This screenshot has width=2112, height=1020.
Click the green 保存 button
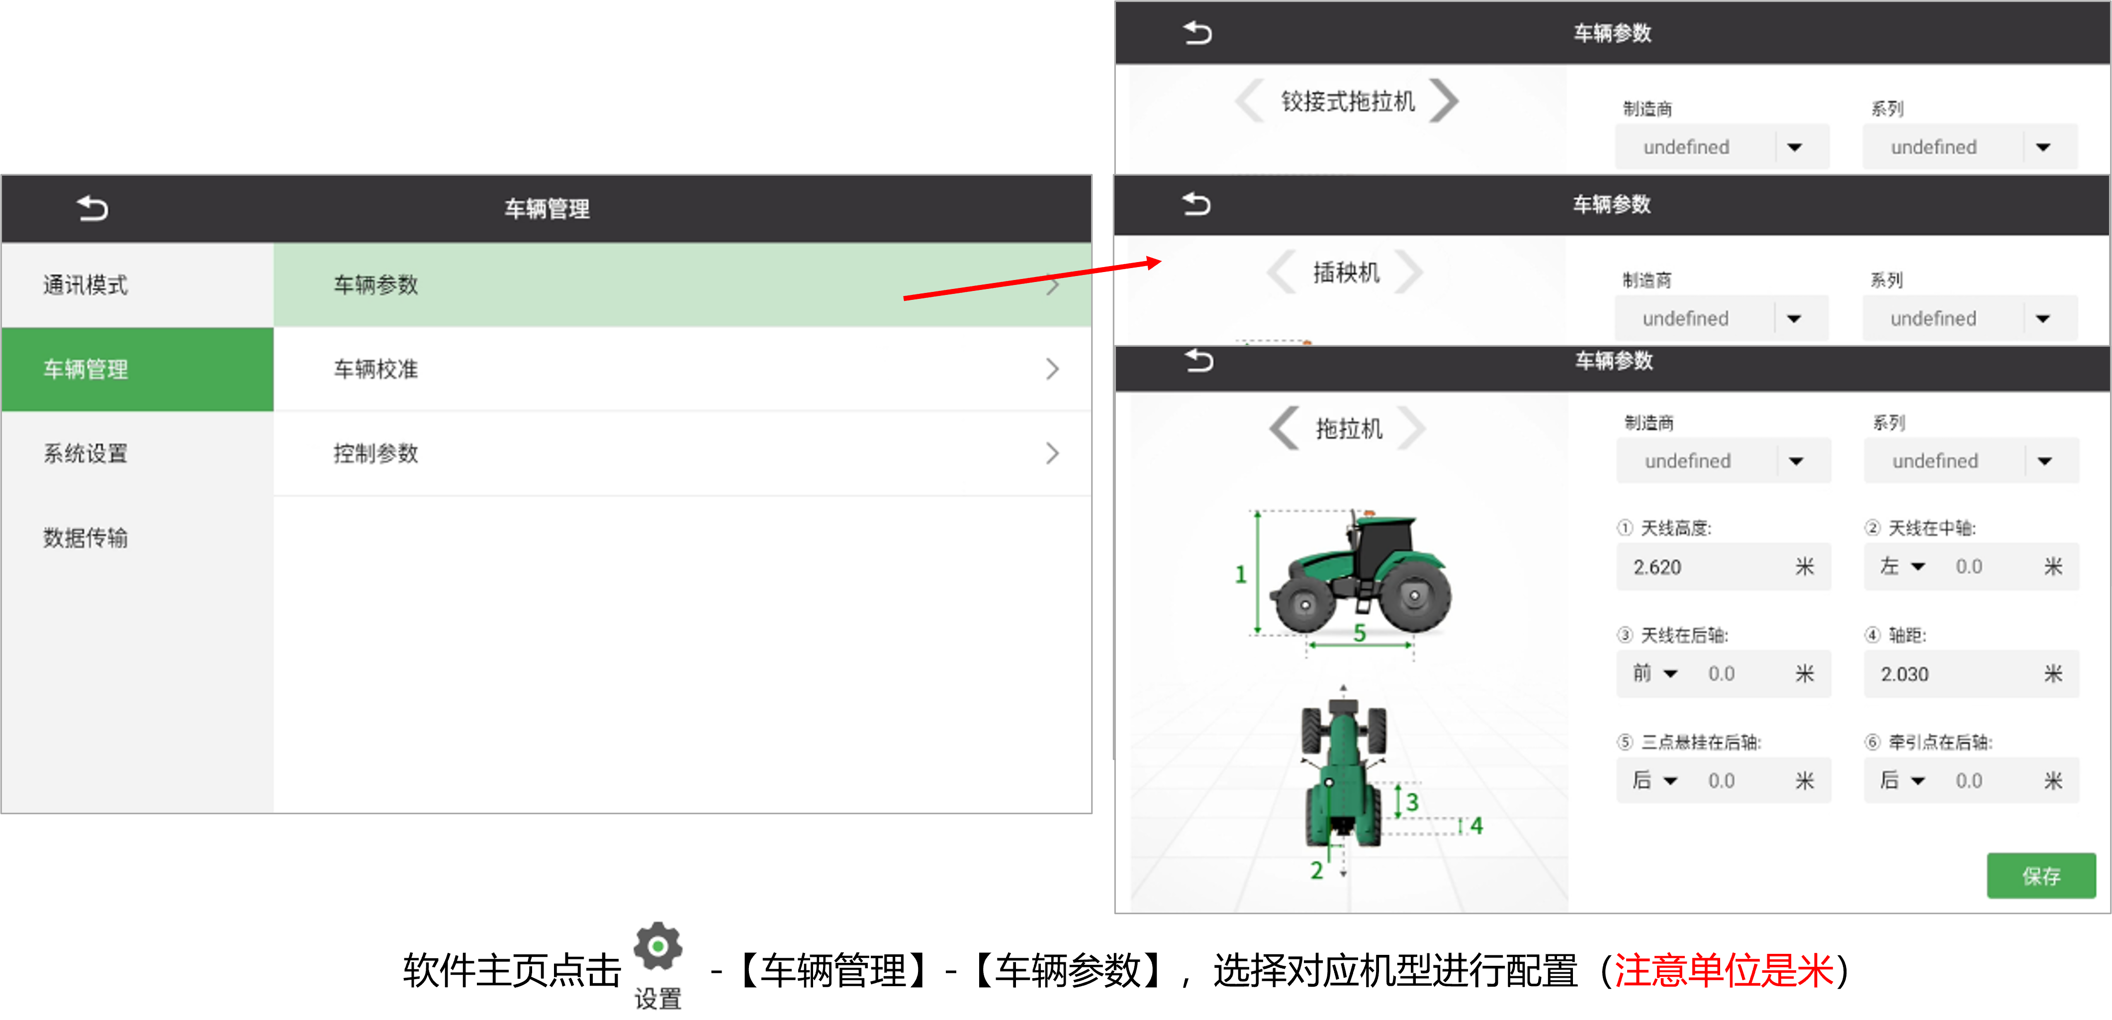(2041, 876)
